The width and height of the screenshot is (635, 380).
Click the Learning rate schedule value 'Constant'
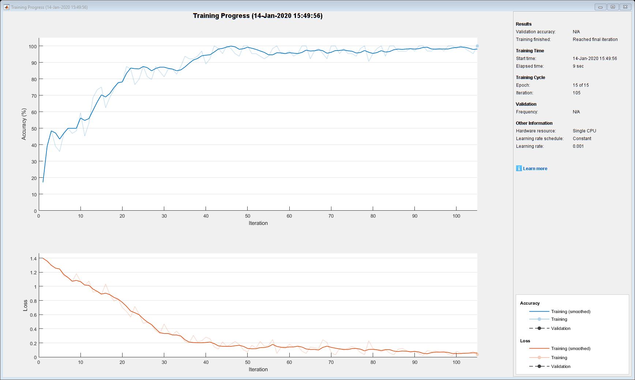click(x=582, y=139)
